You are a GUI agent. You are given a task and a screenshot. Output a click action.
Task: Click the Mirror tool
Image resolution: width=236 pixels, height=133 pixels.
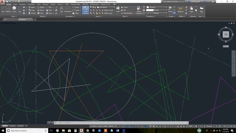click(x=41, y=10)
